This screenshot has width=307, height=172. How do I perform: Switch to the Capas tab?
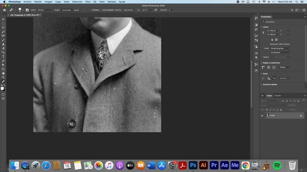(x=269, y=96)
